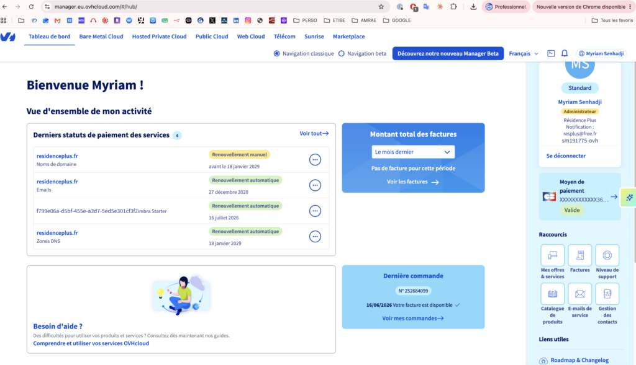Open the Chrome downloads icon
Viewport: 636px width, 365px height.
coord(473,6)
